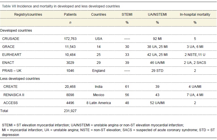Screen dimensions: 217x140
Task: Select the 231,927 total patients value
Action: tap(70, 110)
